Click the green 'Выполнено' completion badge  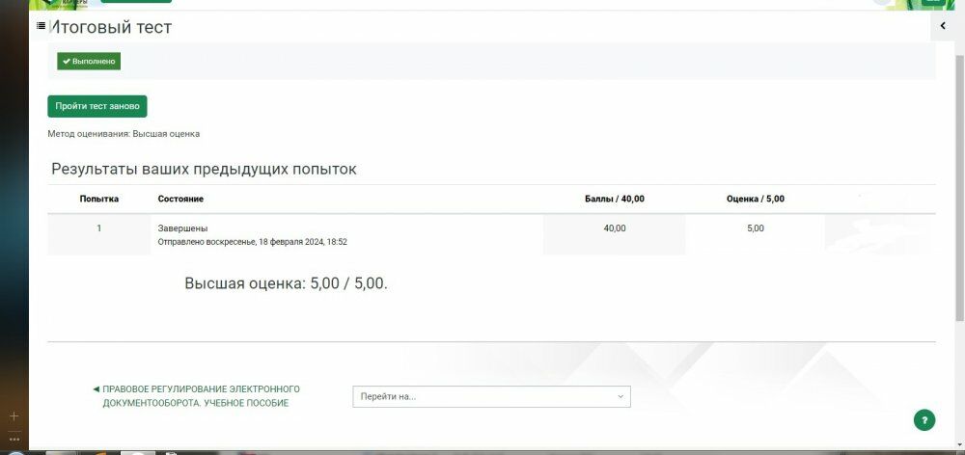point(89,62)
